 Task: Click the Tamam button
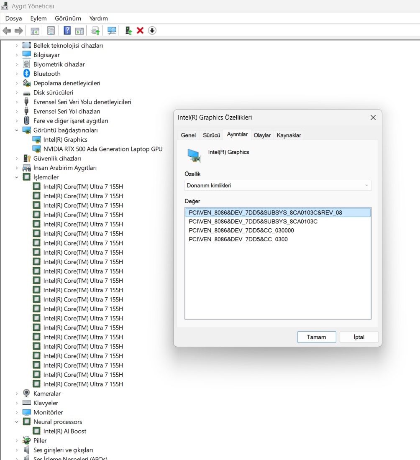(x=316, y=337)
